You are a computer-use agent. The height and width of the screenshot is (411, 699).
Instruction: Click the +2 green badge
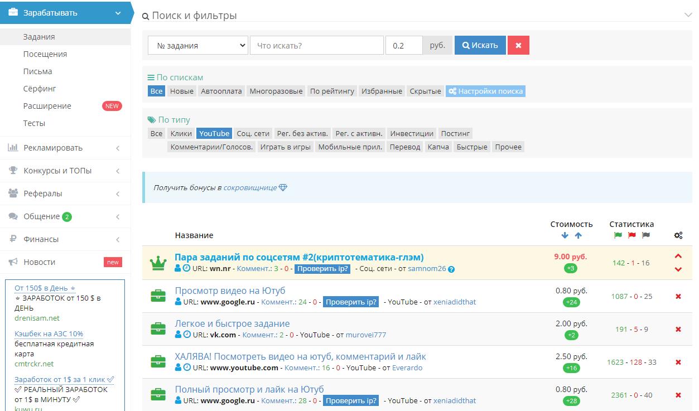tap(571, 335)
